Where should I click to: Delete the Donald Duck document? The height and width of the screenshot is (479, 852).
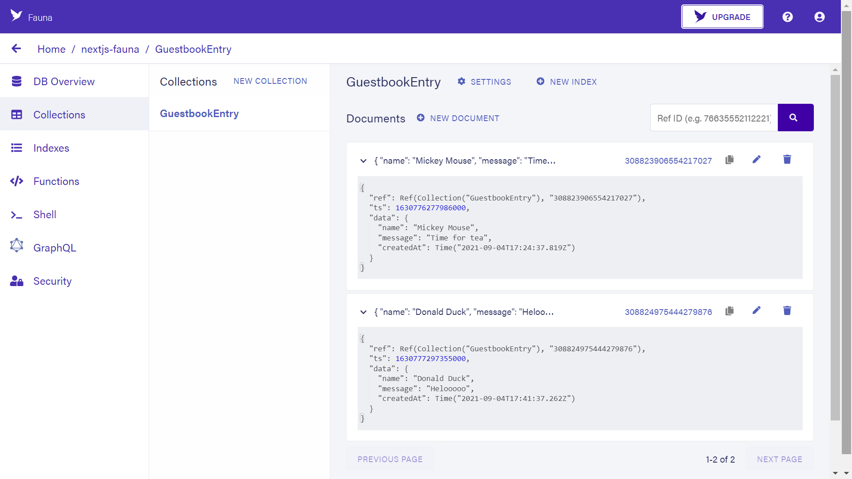coord(787,310)
